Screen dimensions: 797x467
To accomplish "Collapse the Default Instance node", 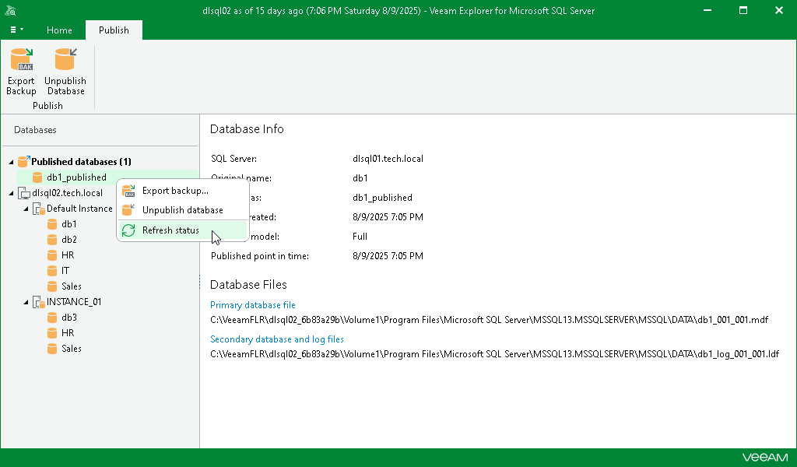I will (26, 208).
